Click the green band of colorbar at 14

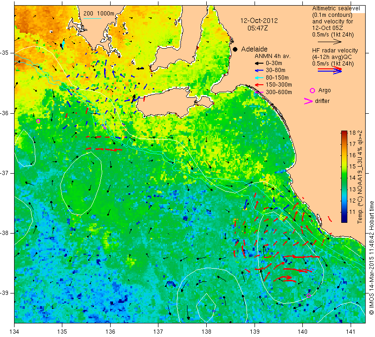point(344,178)
